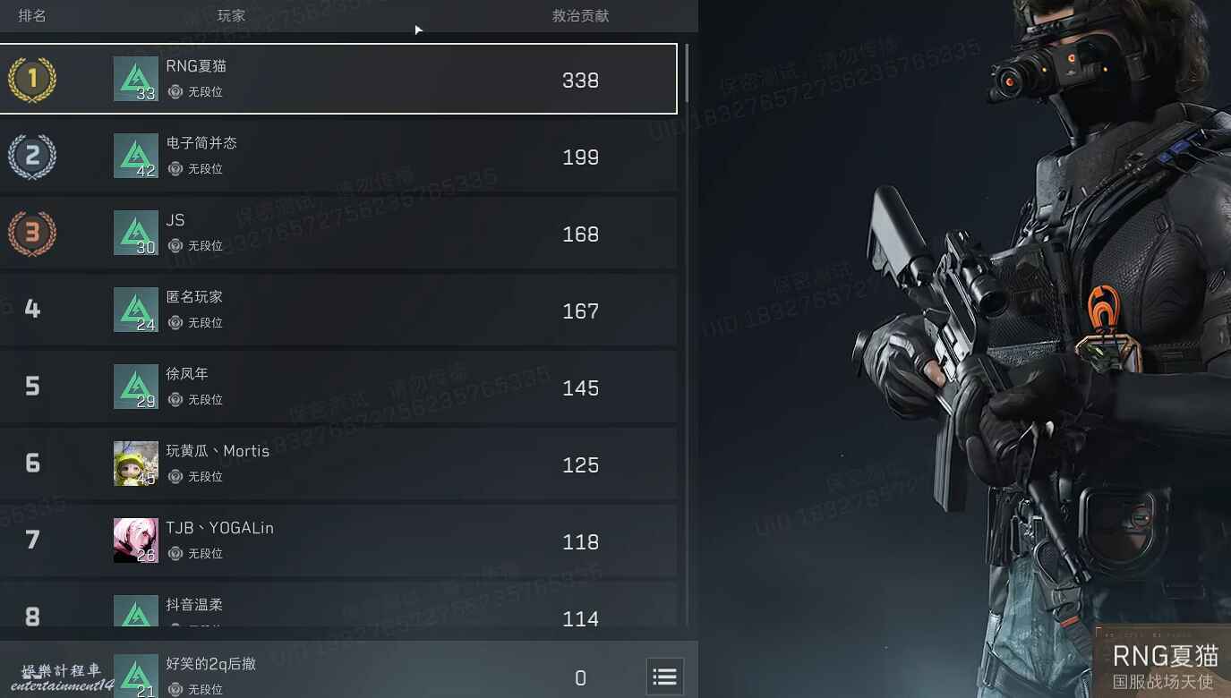Open 电子简并态's avatar icon

[x=136, y=156]
